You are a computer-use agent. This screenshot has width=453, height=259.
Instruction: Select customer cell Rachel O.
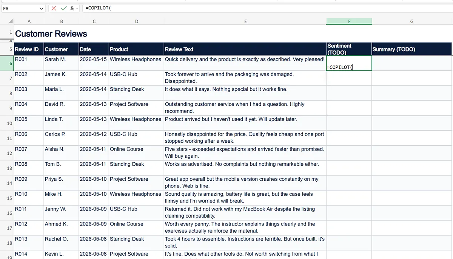tap(62, 243)
